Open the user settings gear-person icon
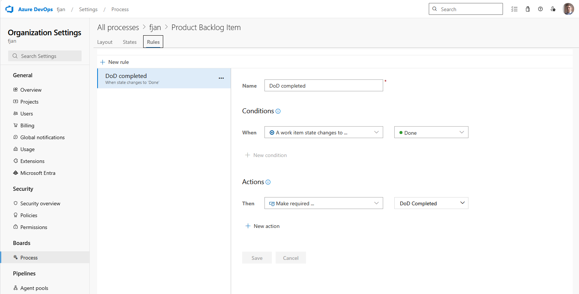This screenshot has width=579, height=294. click(553, 9)
